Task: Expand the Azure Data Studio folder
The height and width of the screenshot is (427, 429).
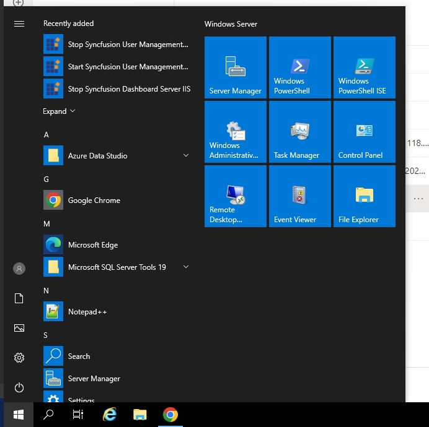Action: click(x=186, y=156)
